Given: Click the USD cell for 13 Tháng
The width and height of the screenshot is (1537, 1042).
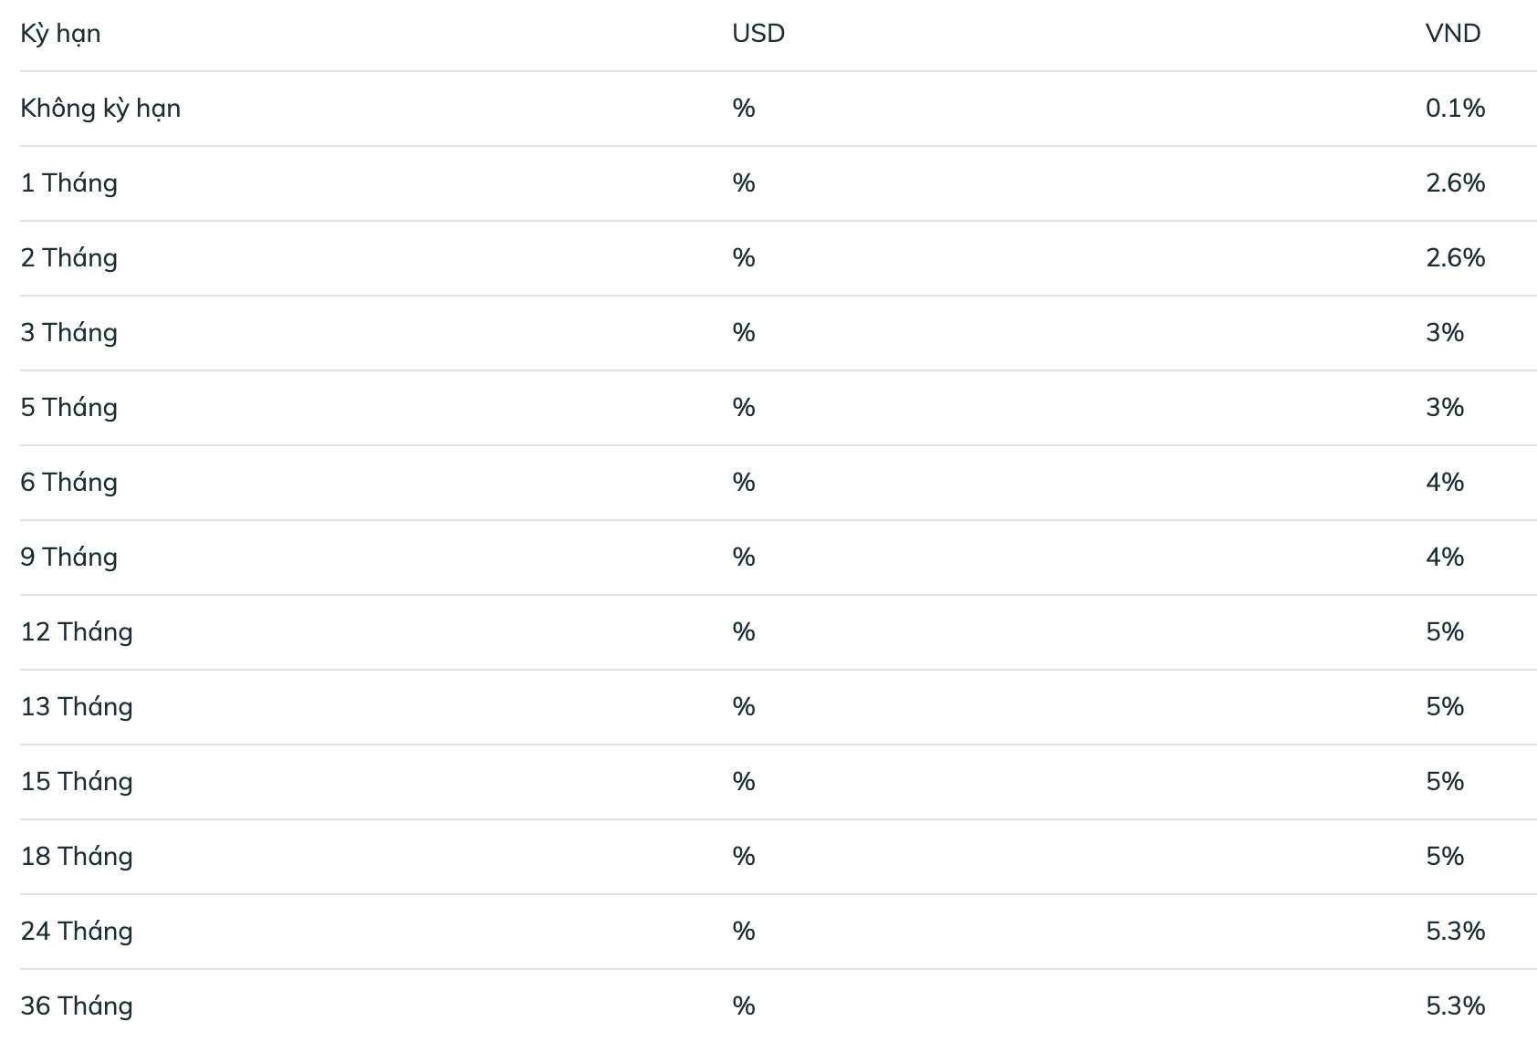Looking at the screenshot, I should tap(743, 707).
